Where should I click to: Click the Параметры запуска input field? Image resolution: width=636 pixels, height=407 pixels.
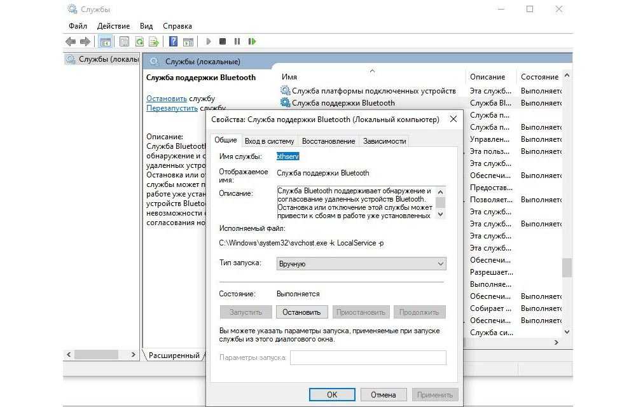click(x=368, y=358)
